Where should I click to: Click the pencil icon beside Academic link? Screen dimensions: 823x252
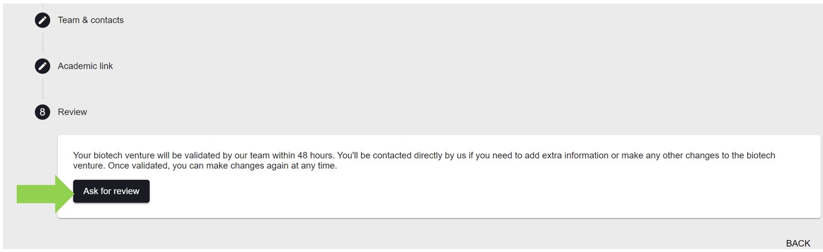(42, 66)
